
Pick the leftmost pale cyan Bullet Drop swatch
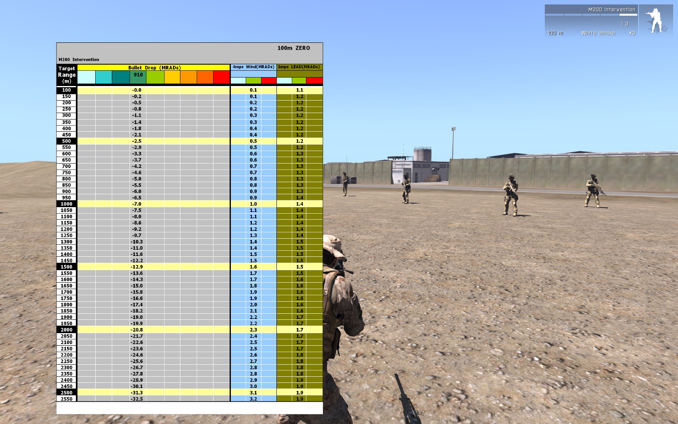[x=86, y=77]
